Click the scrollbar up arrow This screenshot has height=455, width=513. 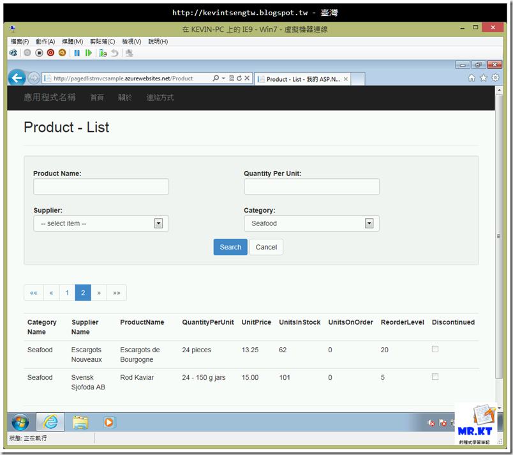coord(499,90)
